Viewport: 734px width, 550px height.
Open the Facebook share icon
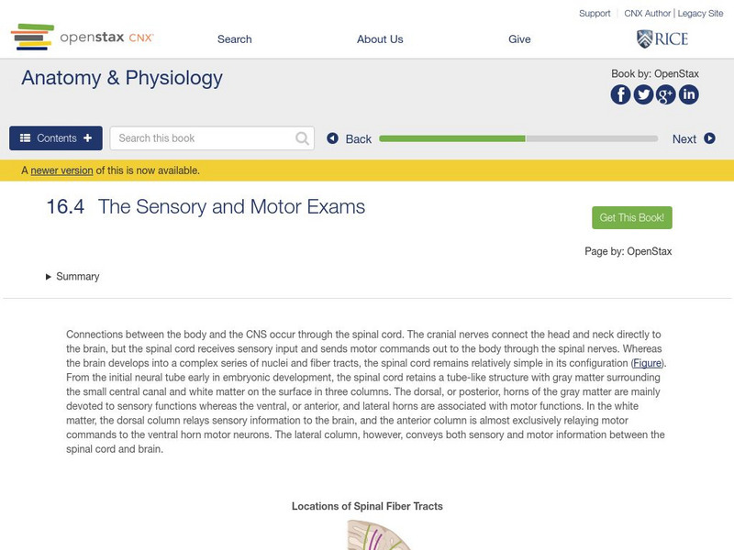point(621,94)
